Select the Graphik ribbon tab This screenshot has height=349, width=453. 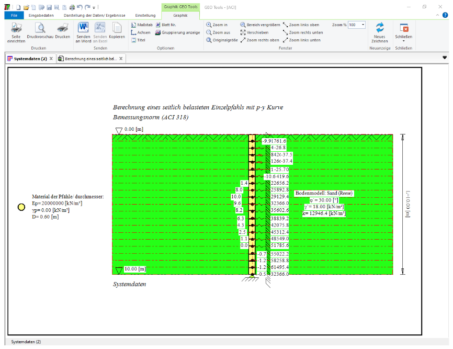click(x=180, y=15)
